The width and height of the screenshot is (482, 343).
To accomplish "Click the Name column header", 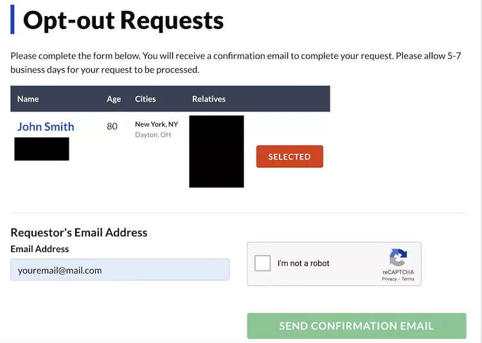I will tap(28, 99).
